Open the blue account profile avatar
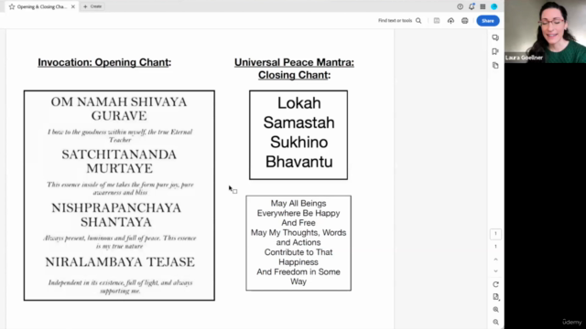Screen dimensions: 586x329 click(494, 6)
